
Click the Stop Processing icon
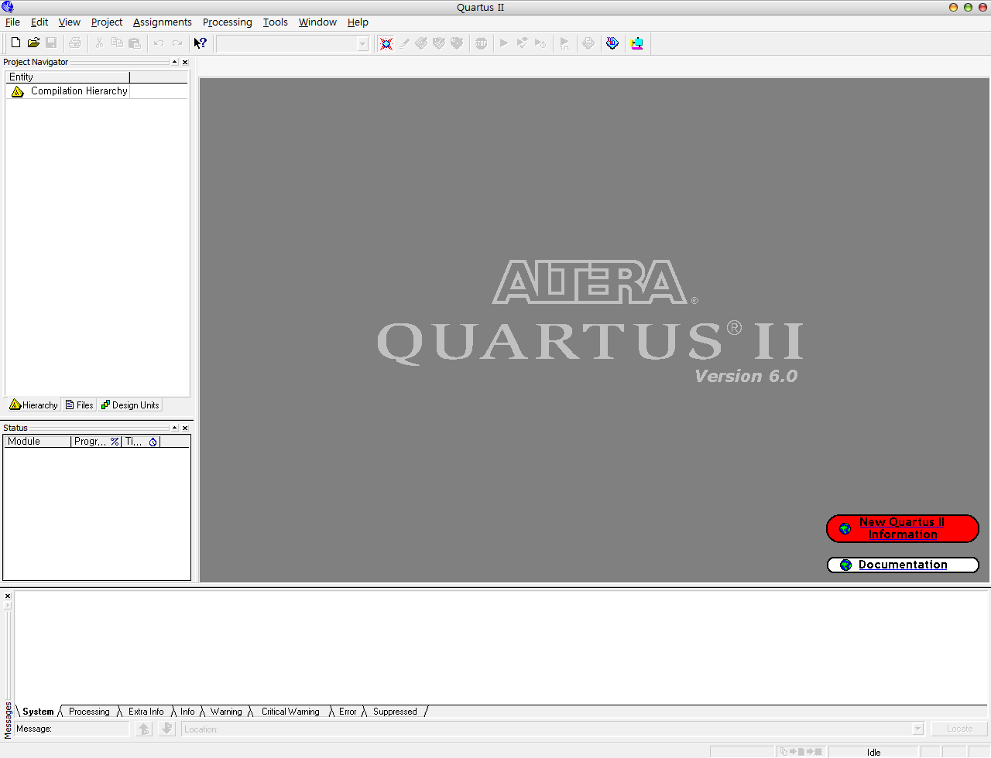point(482,43)
